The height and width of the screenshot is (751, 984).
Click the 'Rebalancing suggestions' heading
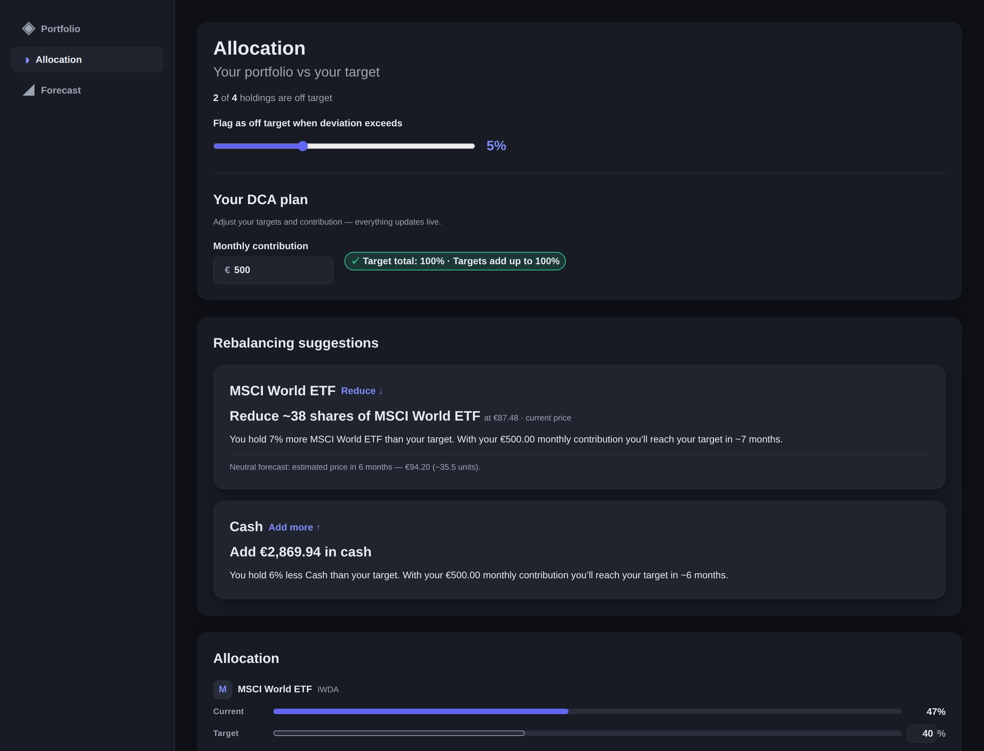tap(296, 343)
